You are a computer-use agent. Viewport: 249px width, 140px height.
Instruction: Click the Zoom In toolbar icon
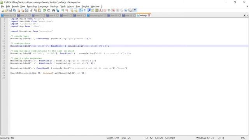tap(63, 10)
